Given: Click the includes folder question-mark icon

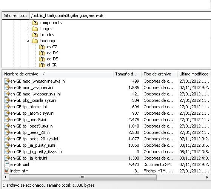Looking at the screenshot, I should (x=35, y=35).
